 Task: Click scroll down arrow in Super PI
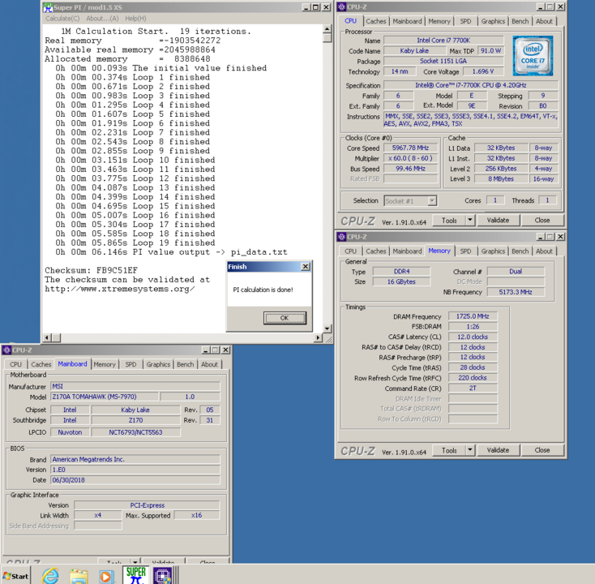(x=327, y=328)
